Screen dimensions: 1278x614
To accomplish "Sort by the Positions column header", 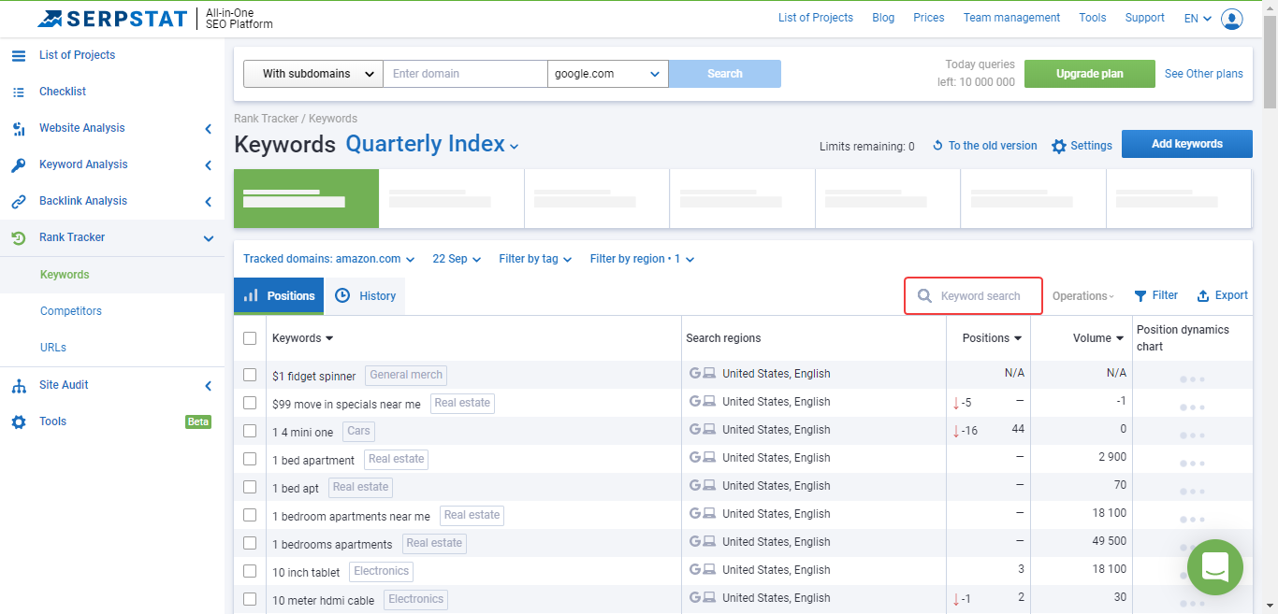I will coord(993,338).
